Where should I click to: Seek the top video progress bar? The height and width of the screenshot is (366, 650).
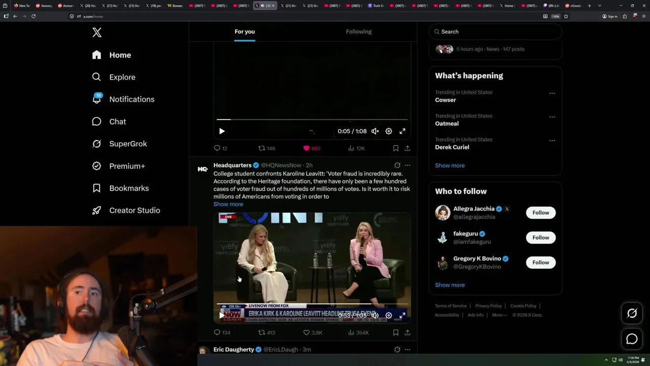pyautogui.click(x=312, y=119)
